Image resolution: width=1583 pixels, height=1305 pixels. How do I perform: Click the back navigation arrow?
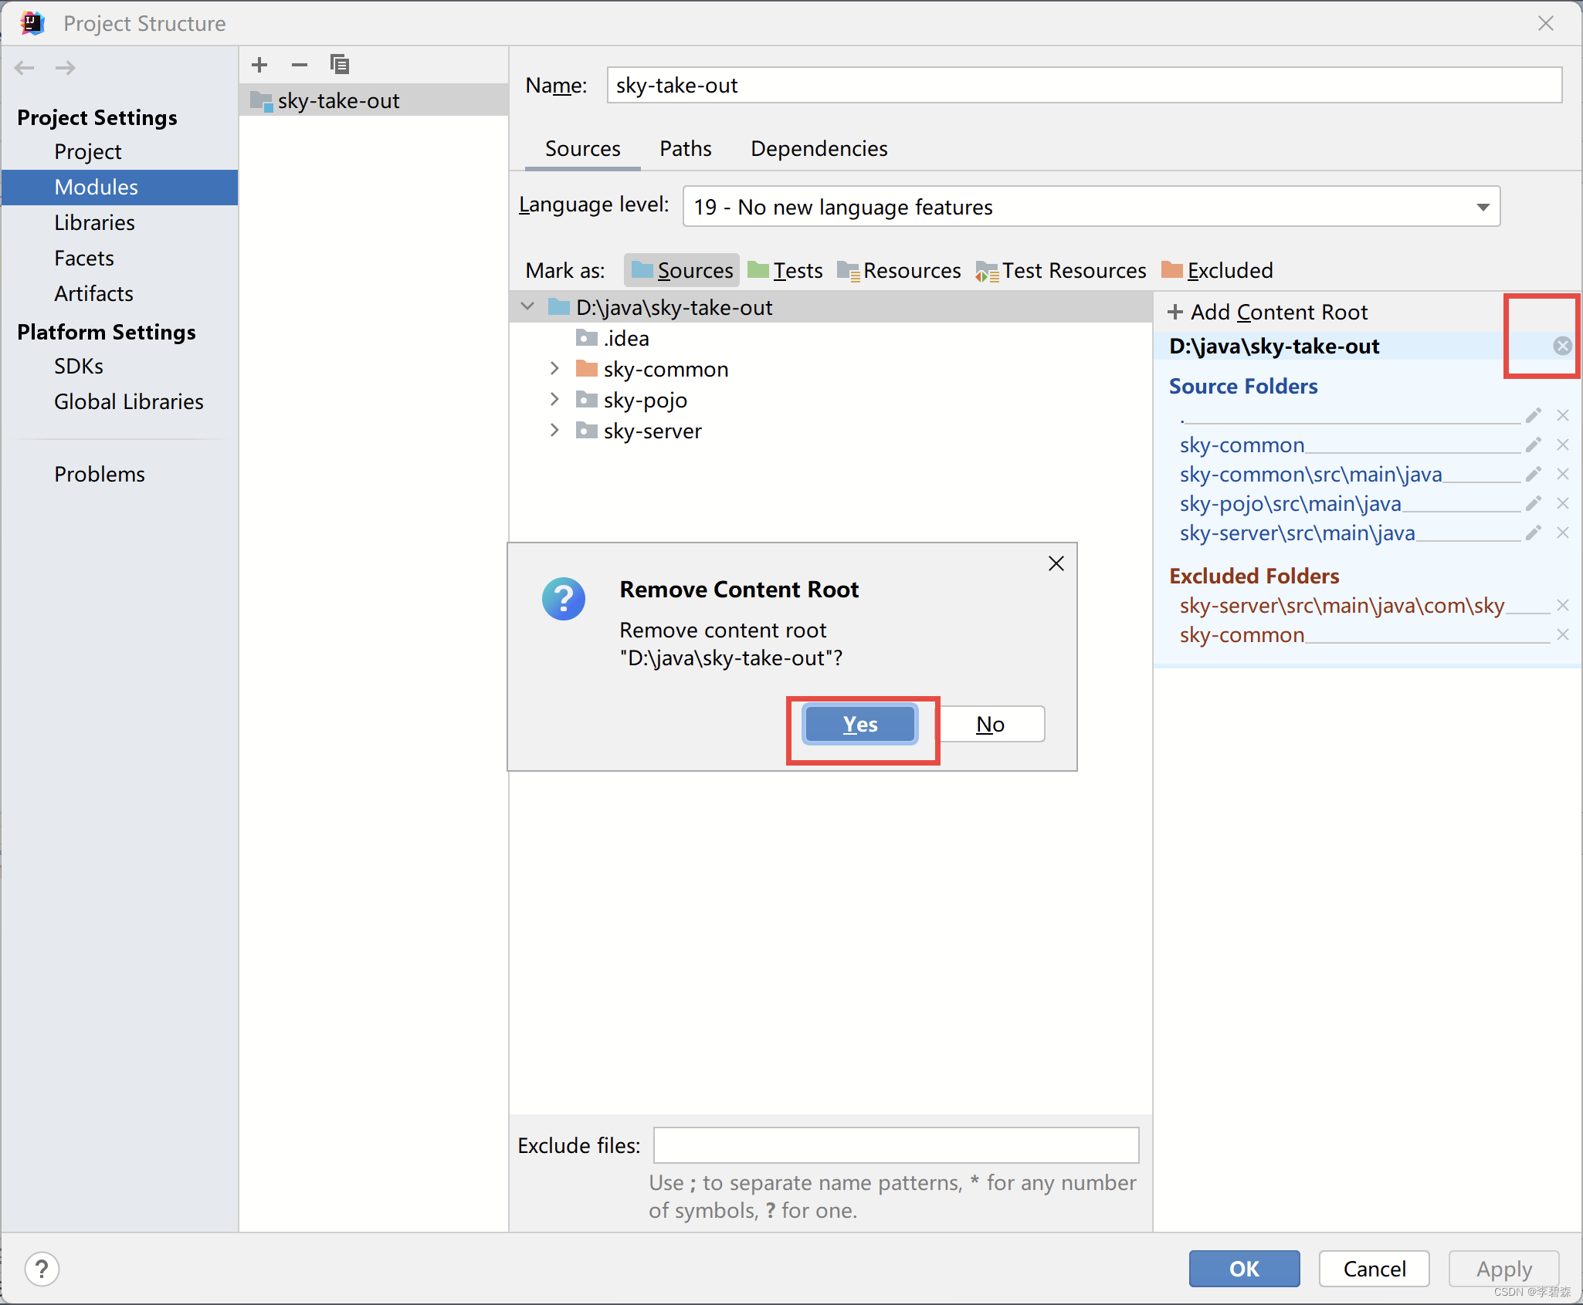pos(25,68)
